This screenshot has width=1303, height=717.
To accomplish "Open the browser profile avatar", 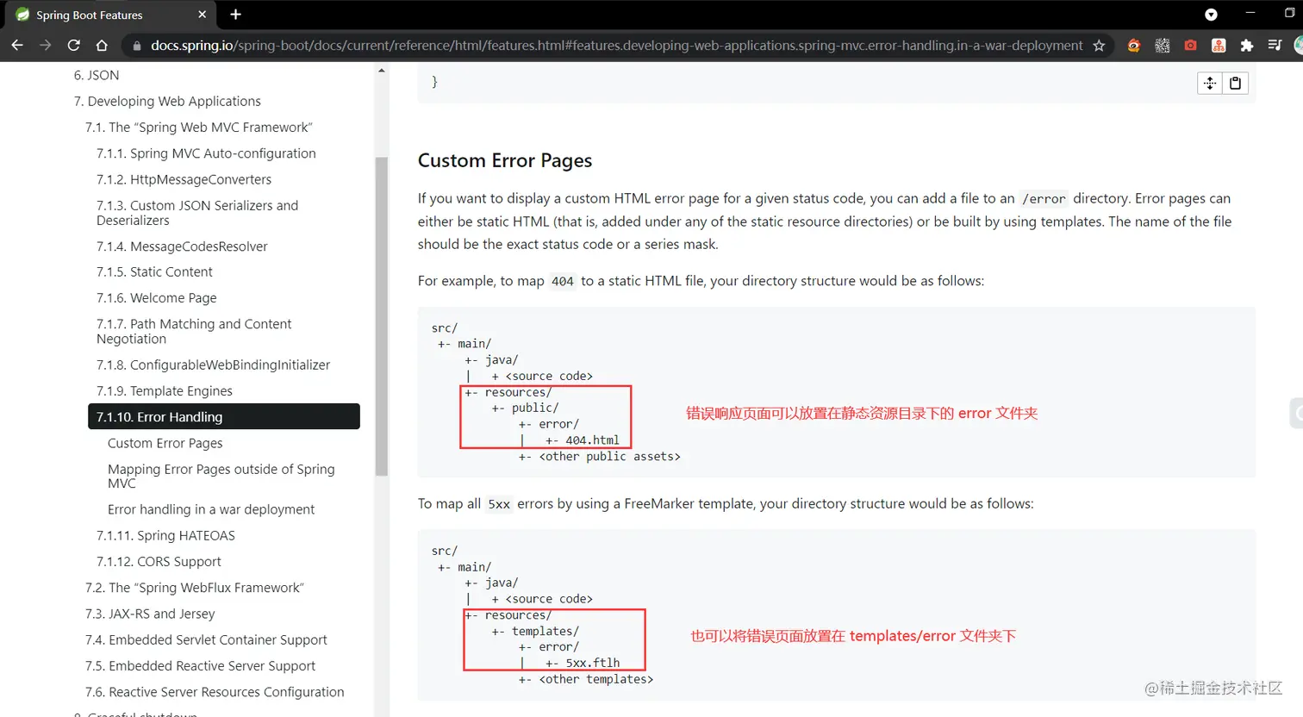I will pyautogui.click(x=1298, y=46).
